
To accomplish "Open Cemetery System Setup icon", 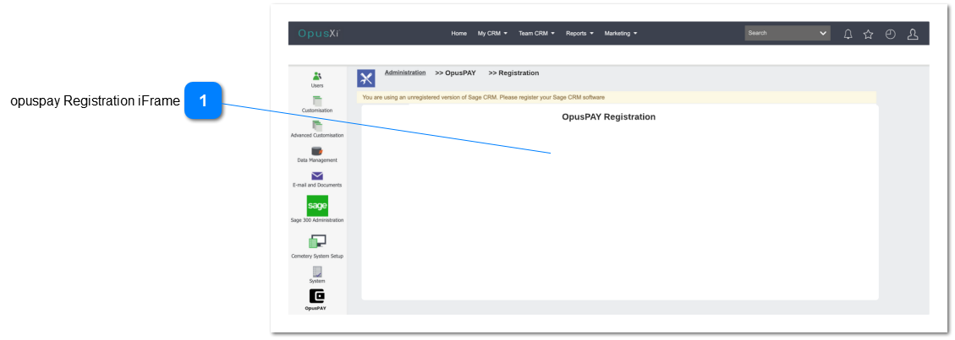I will click(317, 242).
